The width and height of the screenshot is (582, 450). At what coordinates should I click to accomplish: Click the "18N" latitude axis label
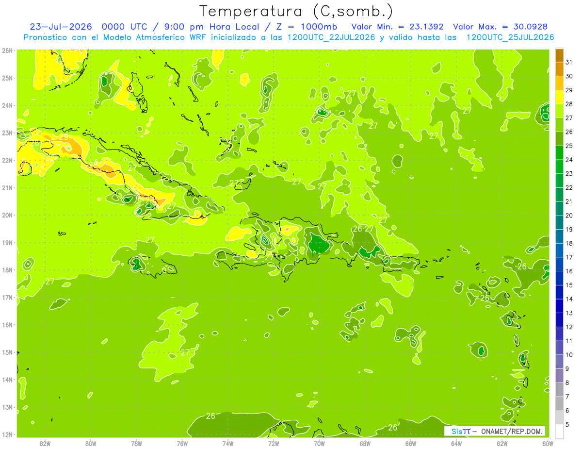coord(7,270)
